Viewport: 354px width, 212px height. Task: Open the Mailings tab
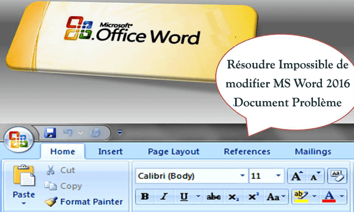[313, 152]
